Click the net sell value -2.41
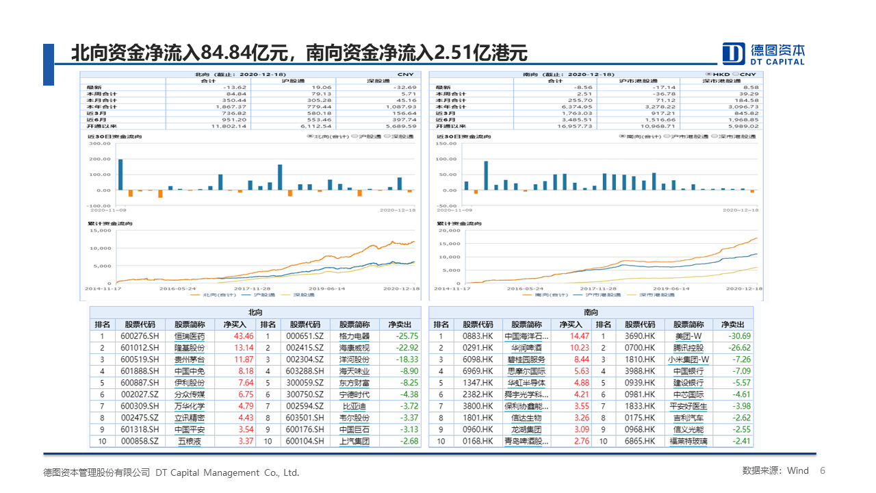Image resolution: width=876 pixels, height=493 pixels. (741, 441)
